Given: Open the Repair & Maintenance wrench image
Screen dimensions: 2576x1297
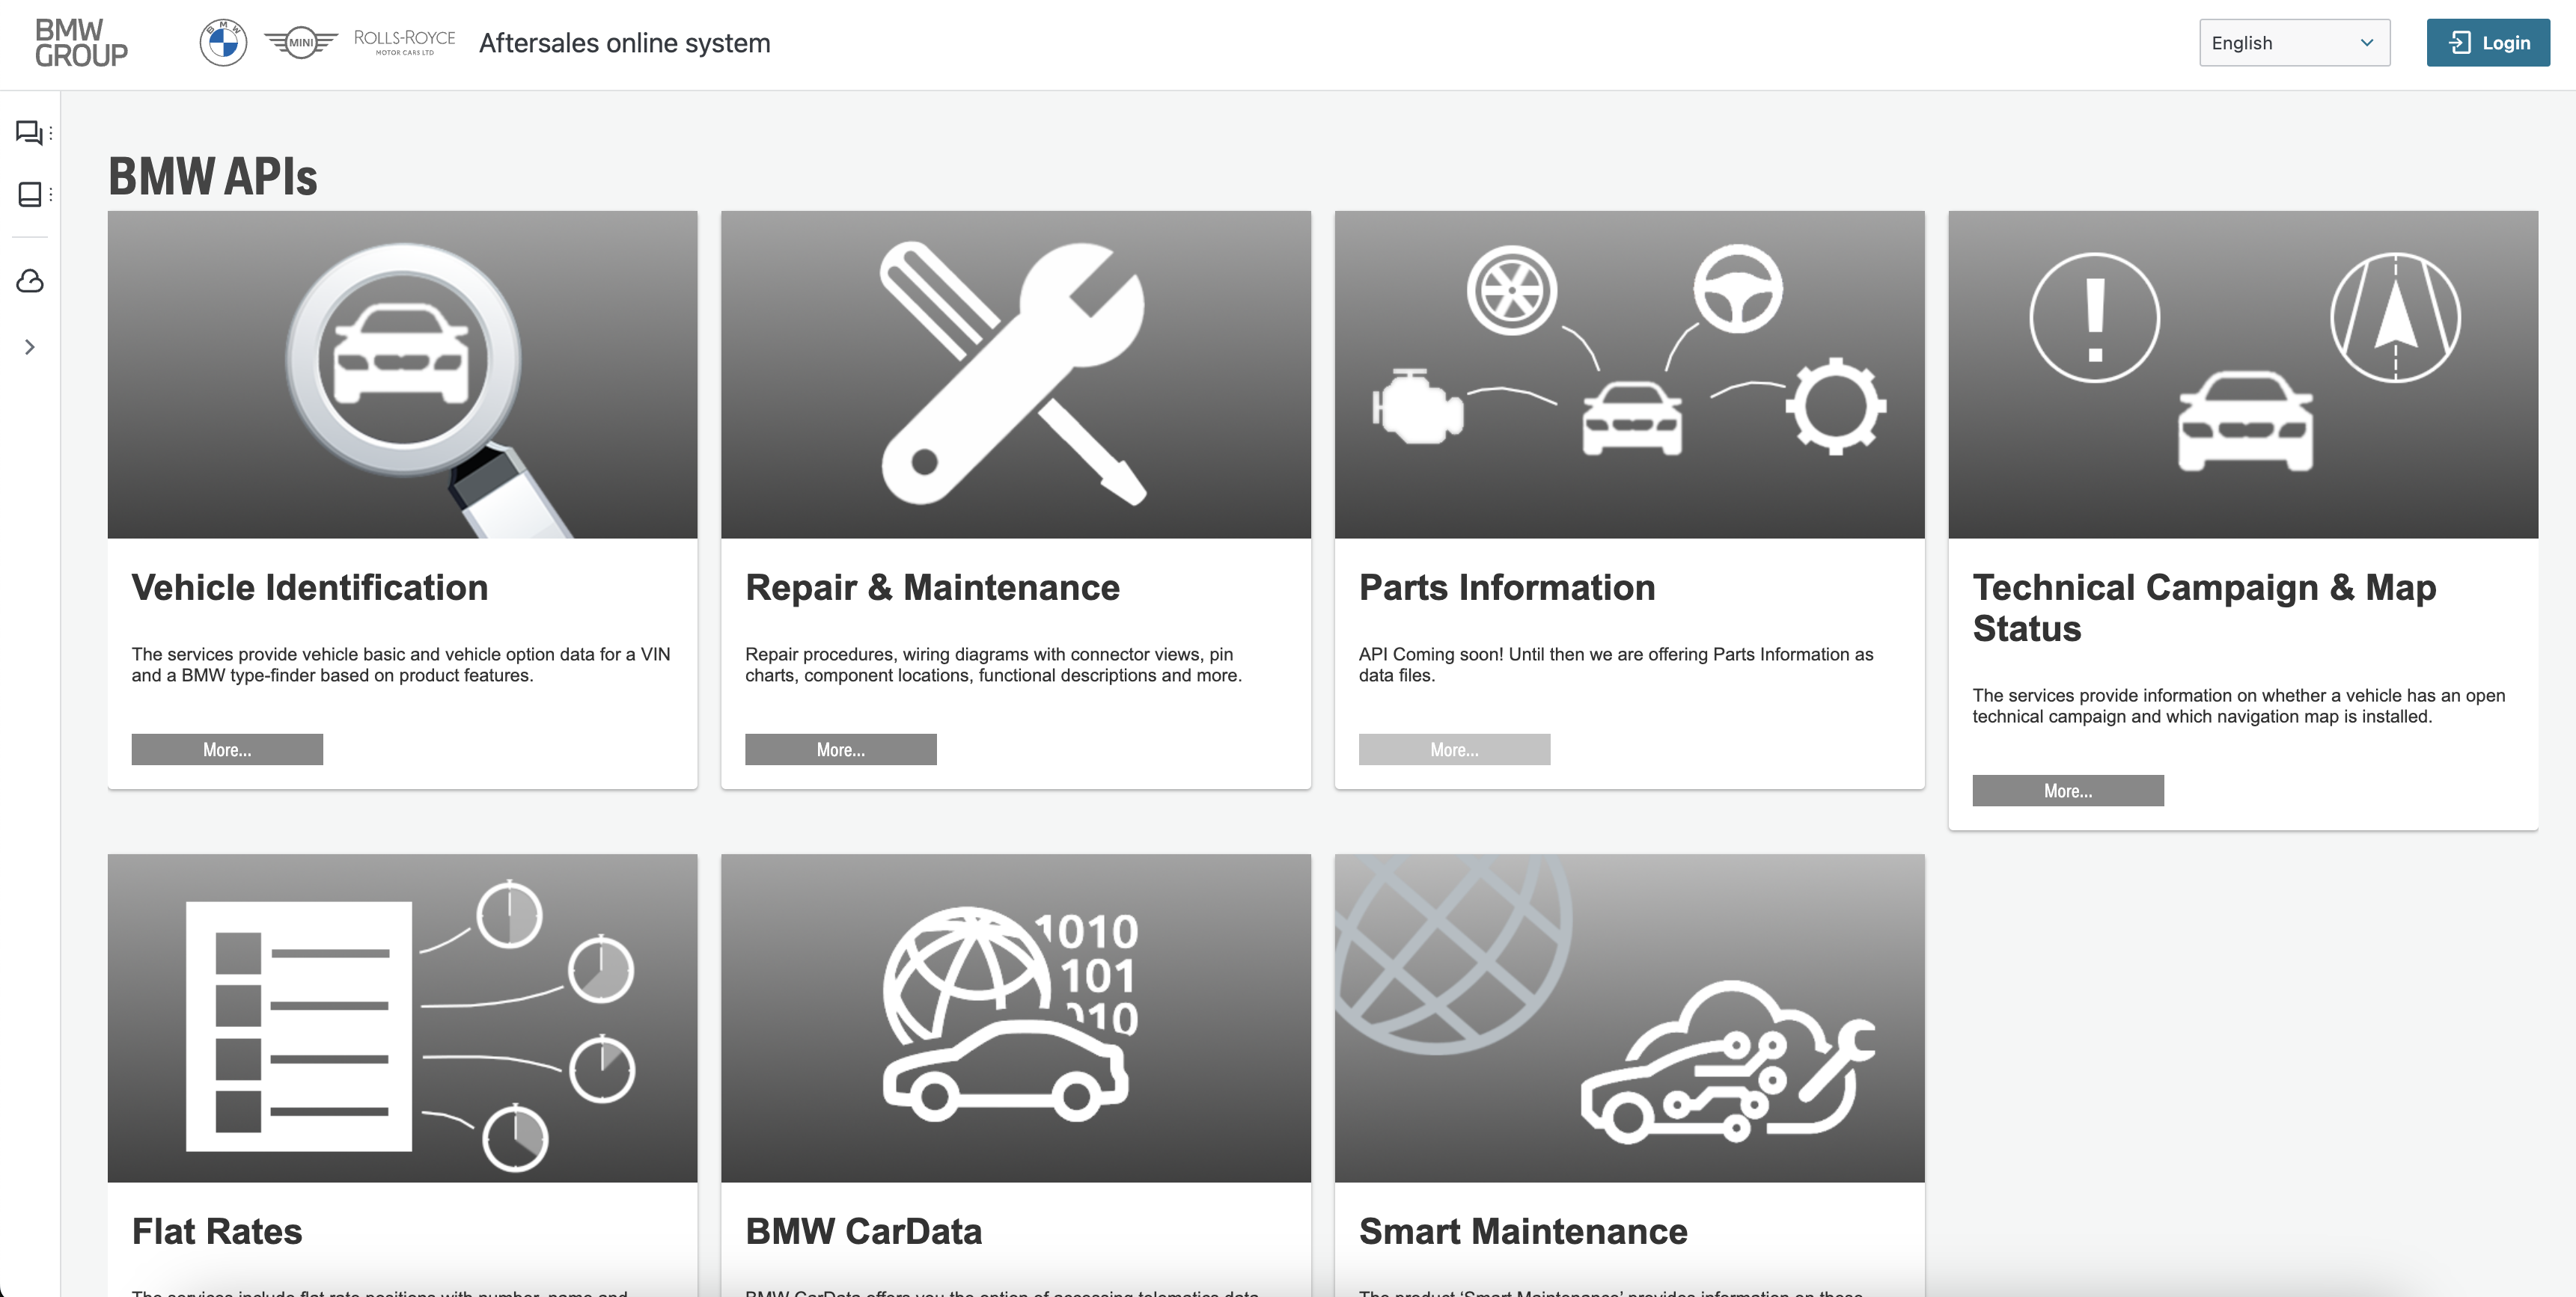Looking at the screenshot, I should [1016, 375].
